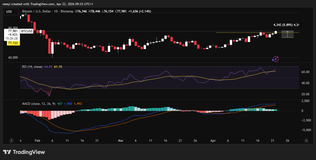Click the yellow 77,133 price label
The image size is (316, 160).
[14, 44]
